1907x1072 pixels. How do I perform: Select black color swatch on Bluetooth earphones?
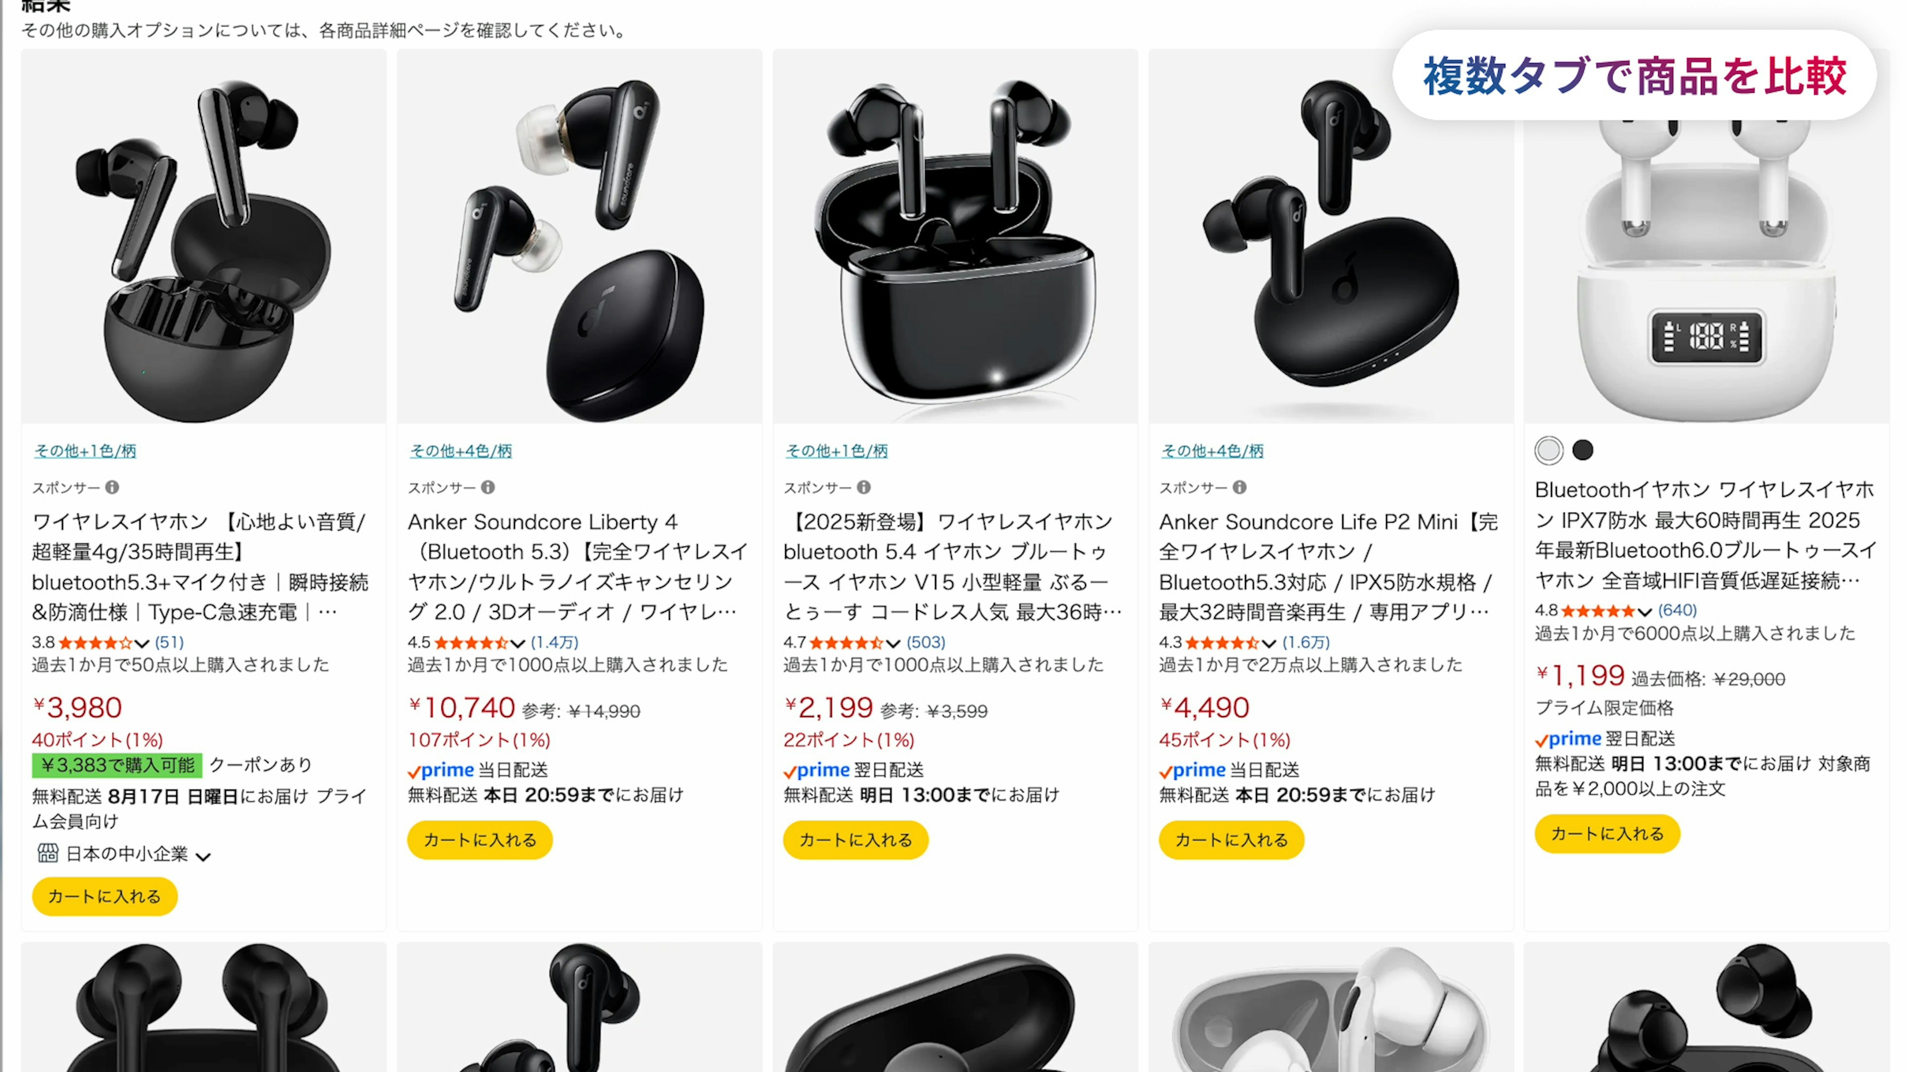pyautogui.click(x=1583, y=450)
